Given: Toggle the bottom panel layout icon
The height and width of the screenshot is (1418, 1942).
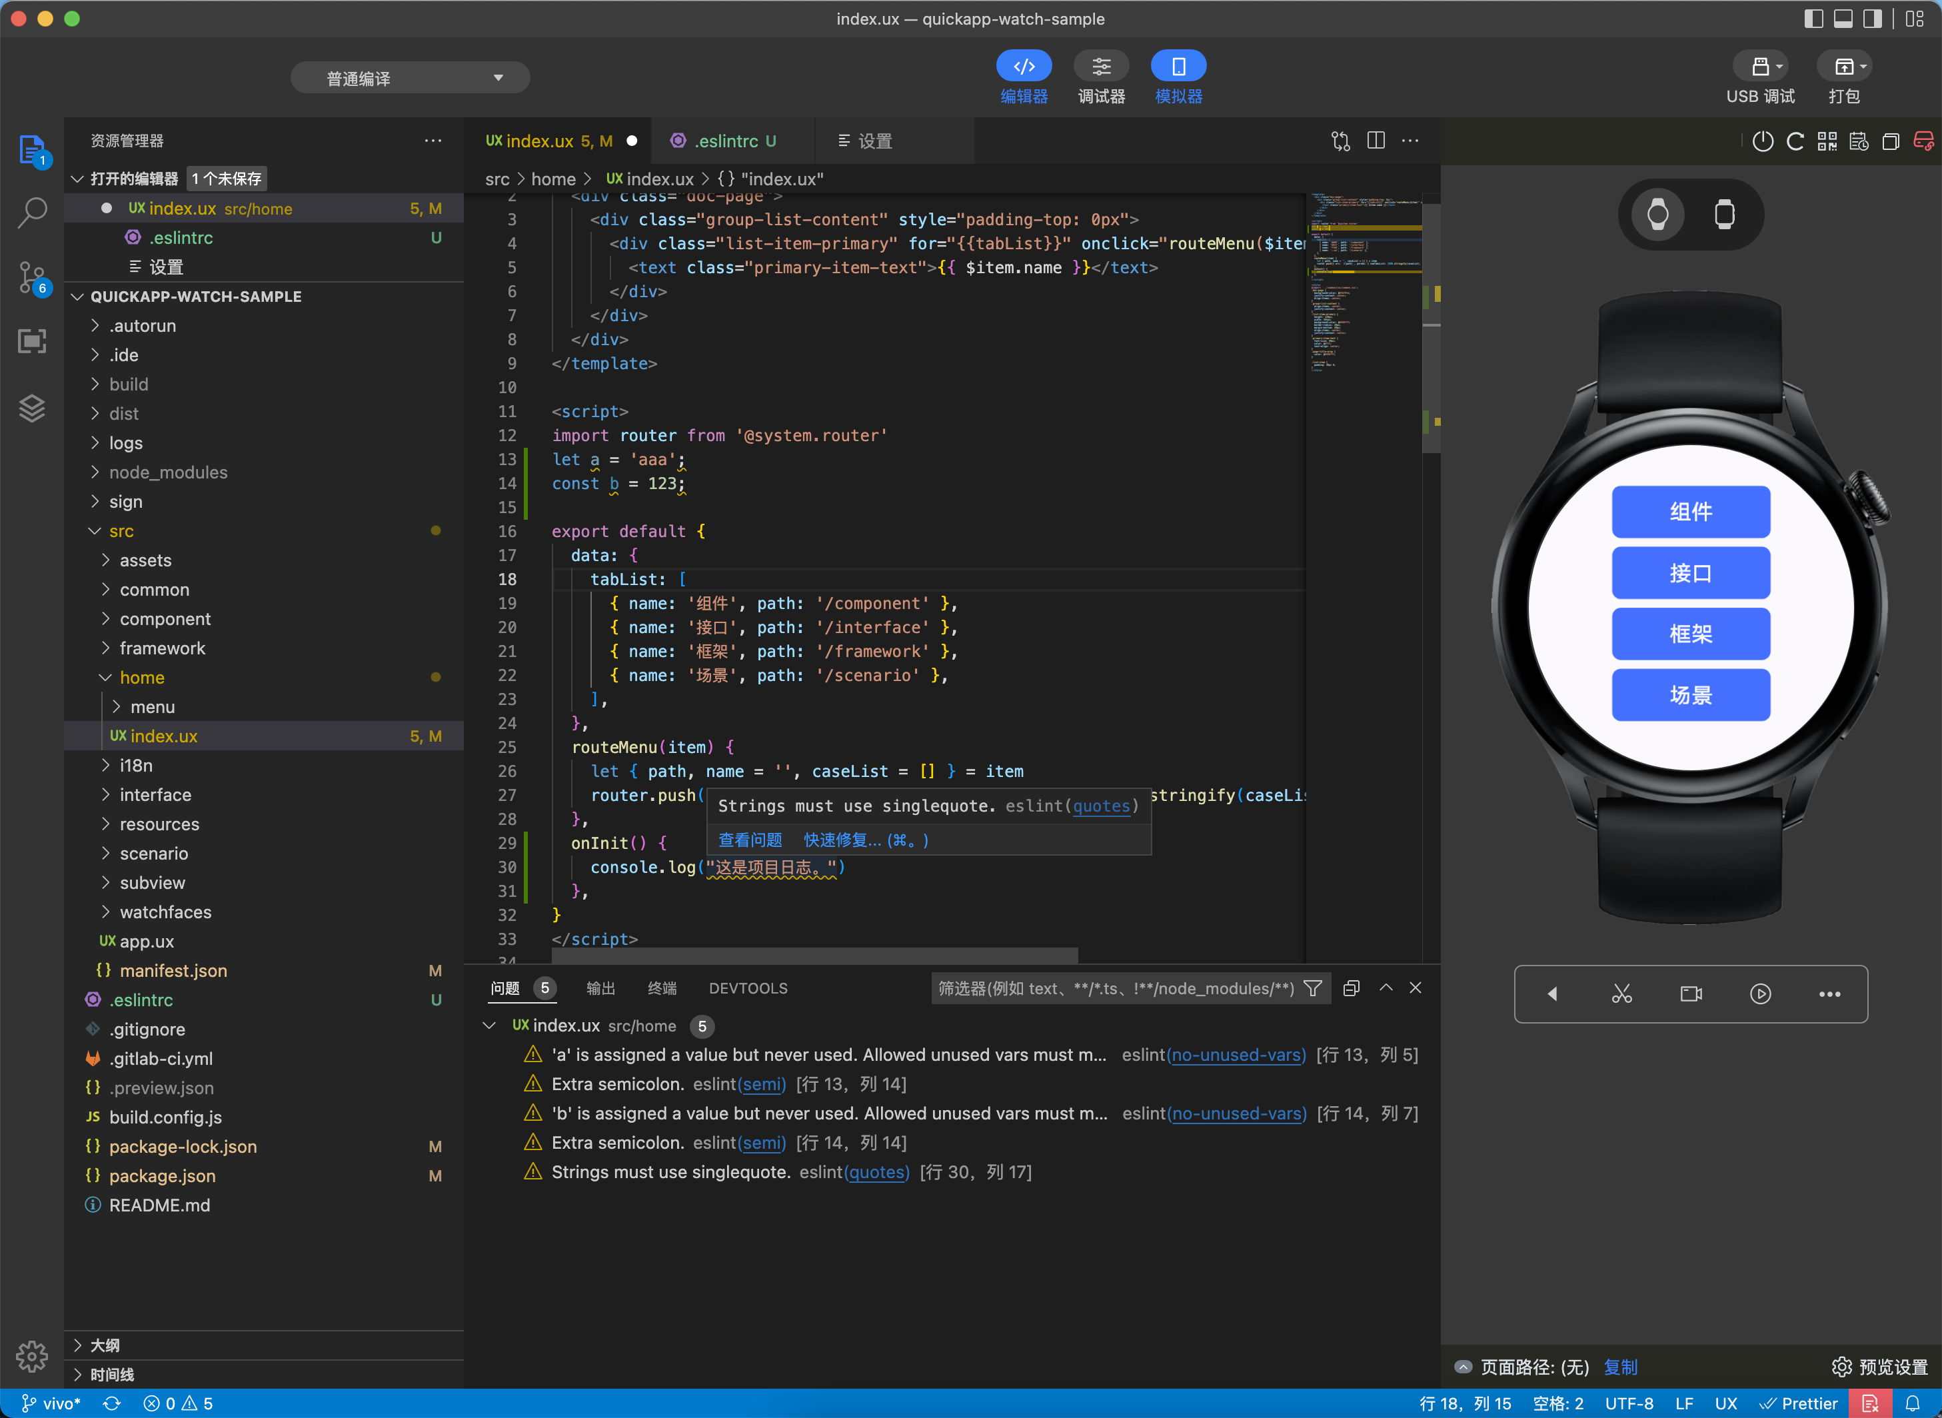Looking at the screenshot, I should click(1843, 19).
